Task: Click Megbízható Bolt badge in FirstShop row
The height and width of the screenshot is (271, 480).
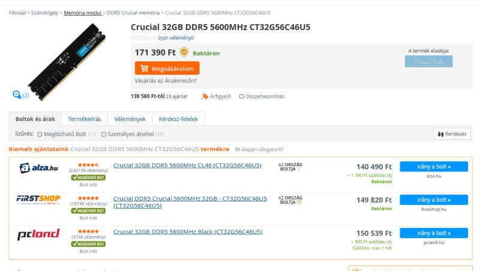Action: (x=88, y=210)
